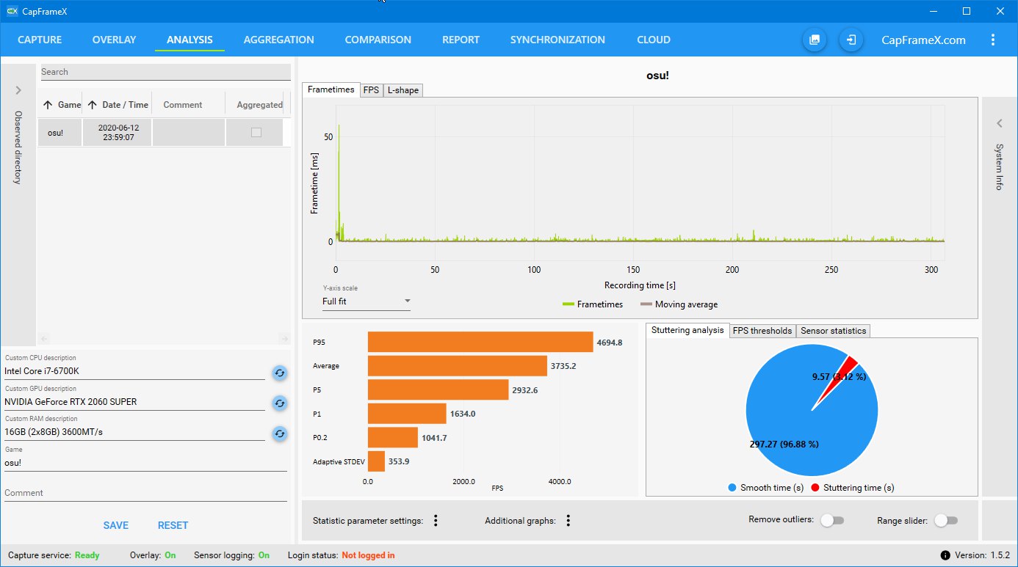The height and width of the screenshot is (567, 1018).
Task: Click the record list horizontal scrollbar
Action: (x=165, y=339)
